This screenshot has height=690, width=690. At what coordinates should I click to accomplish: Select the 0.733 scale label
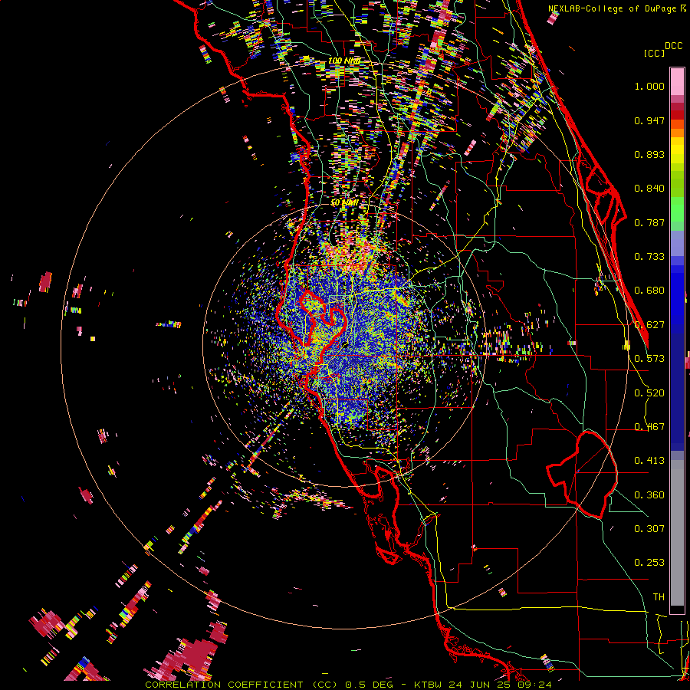coord(649,257)
